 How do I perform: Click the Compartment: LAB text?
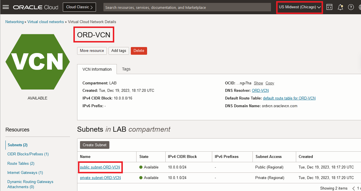pos(99,83)
